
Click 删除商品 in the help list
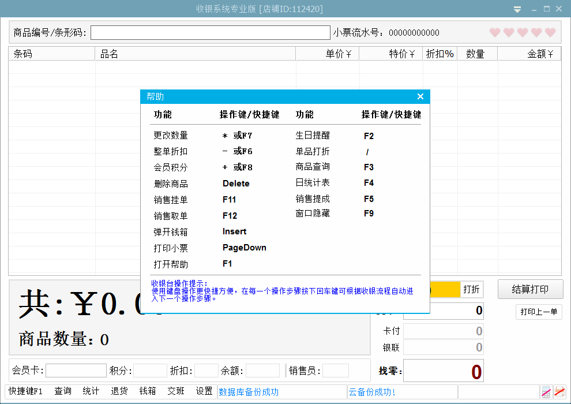click(170, 184)
